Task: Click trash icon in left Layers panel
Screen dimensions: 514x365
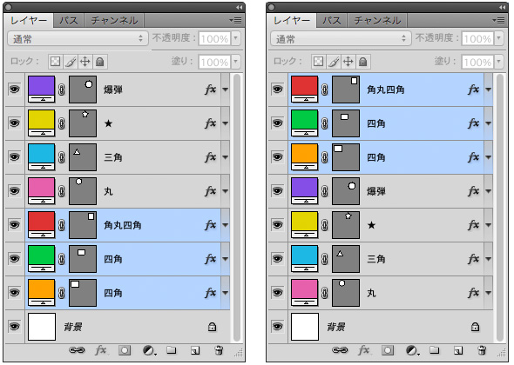Action: 219,350
